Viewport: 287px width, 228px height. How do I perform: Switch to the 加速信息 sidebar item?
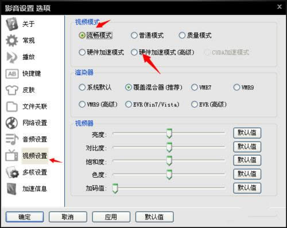[34, 189]
